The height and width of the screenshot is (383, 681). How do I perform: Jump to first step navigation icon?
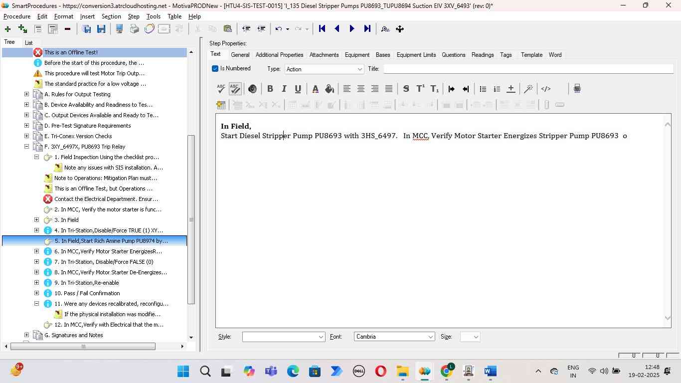[x=322, y=29]
